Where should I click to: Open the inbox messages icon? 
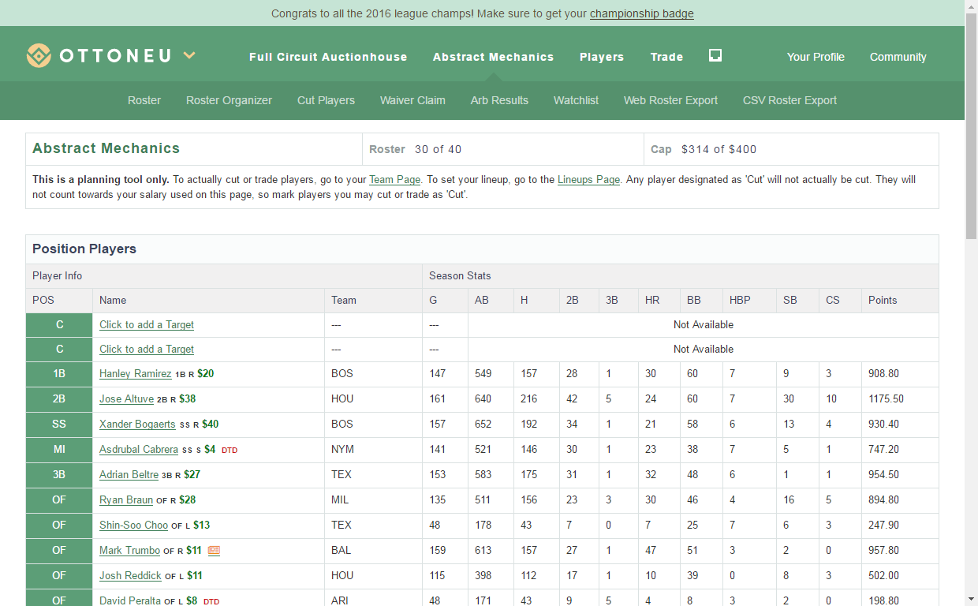(715, 55)
